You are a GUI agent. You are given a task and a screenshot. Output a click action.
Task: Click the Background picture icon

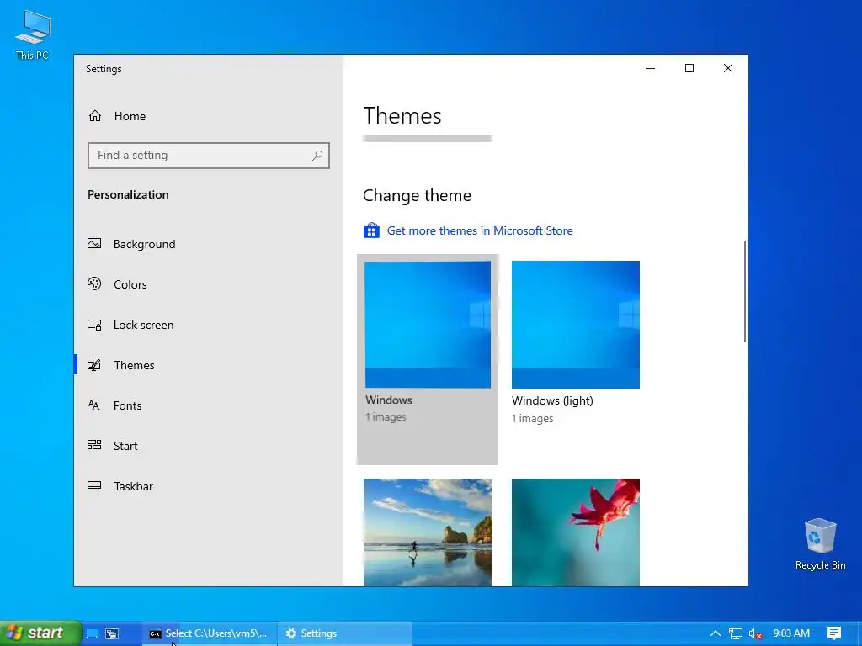tap(94, 243)
